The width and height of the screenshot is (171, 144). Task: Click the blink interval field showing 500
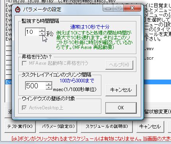35,86
